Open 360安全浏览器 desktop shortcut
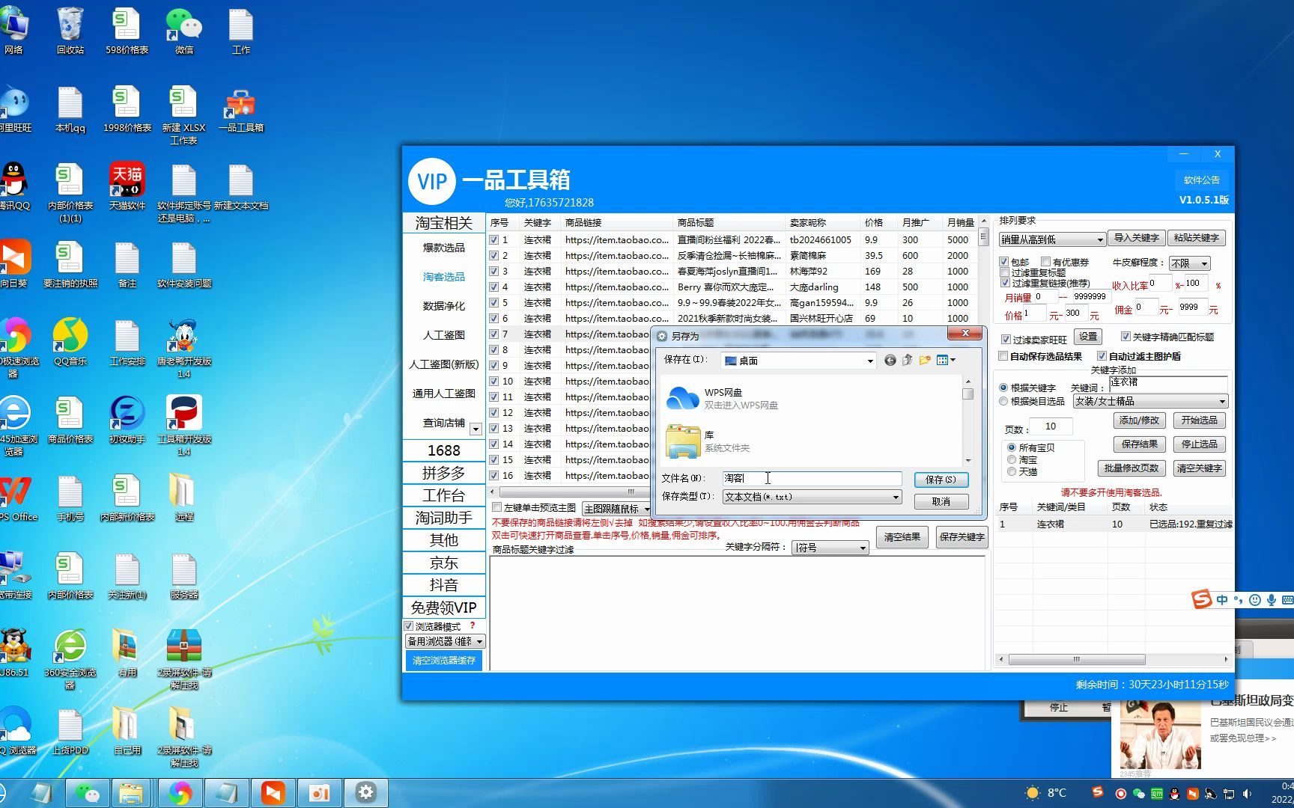Viewport: 1294px width, 808px height. click(x=70, y=660)
